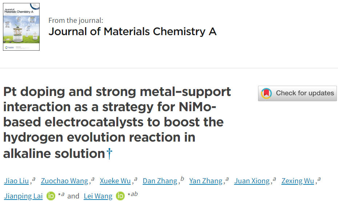Viewport: 338px width, 201px height.
Task: Click the Crossmark bookmark icon
Action: 266,93
